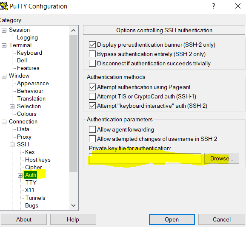
Task: Open X11 settings category
Action: click(29, 190)
